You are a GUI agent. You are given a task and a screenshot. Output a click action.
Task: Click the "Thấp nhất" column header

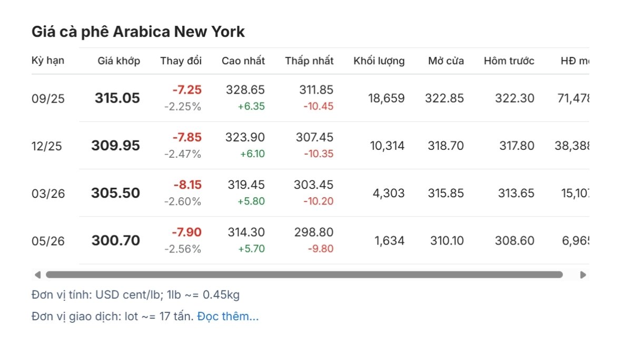pyautogui.click(x=310, y=61)
